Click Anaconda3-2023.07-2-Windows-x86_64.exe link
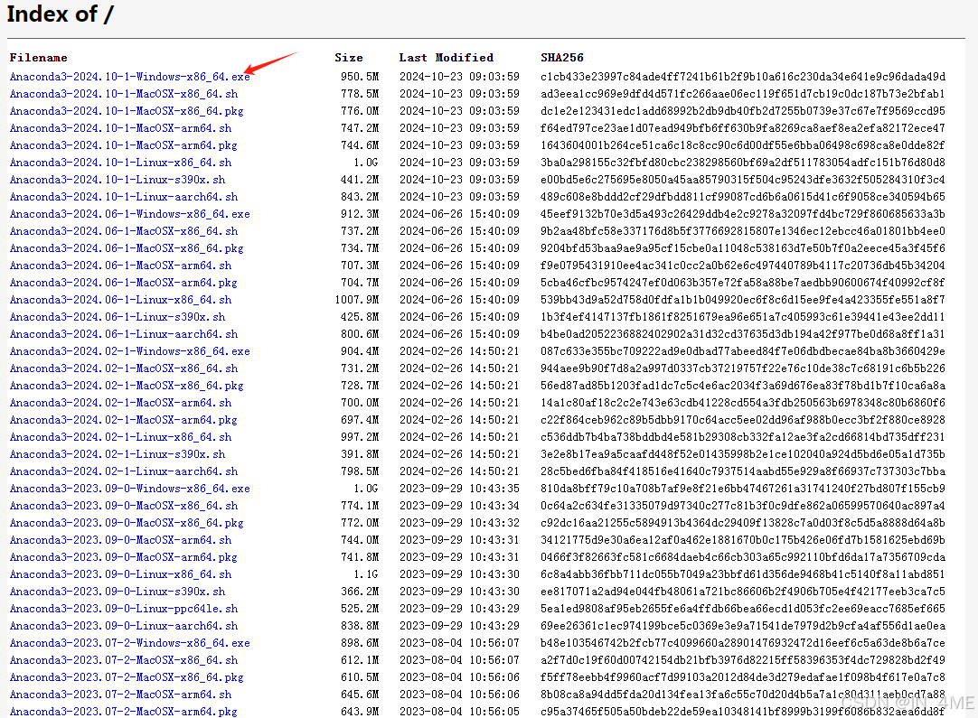This screenshot has height=718, width=978. click(x=130, y=642)
